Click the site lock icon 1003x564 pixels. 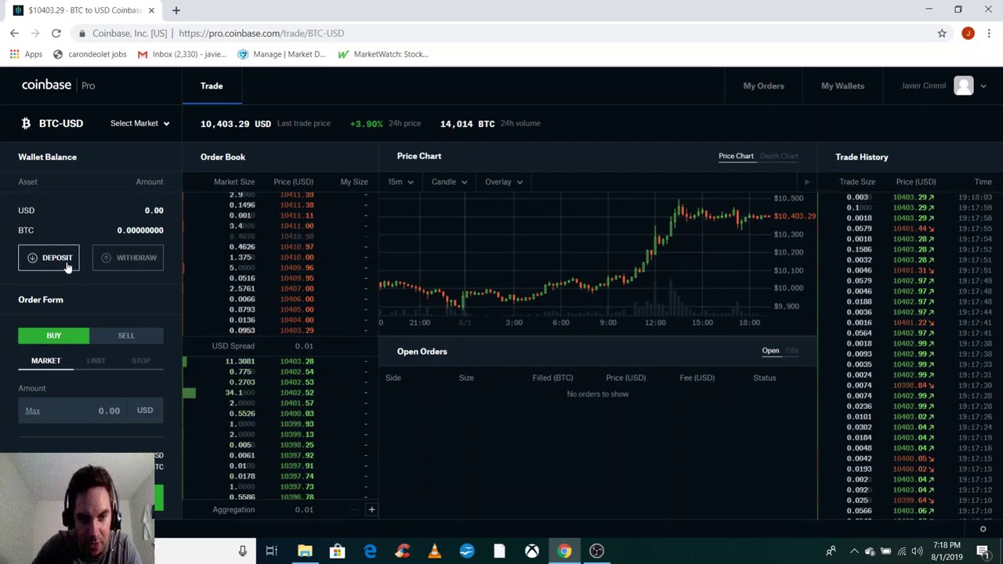coord(82,33)
